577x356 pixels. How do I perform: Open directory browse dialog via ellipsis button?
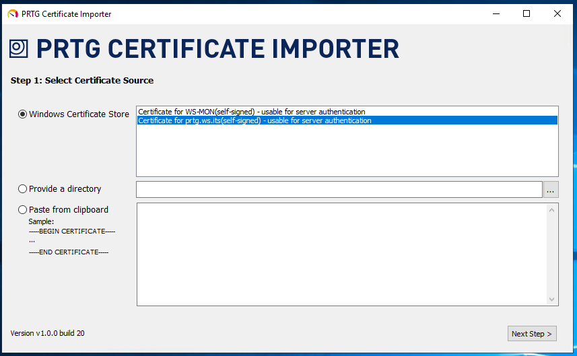click(551, 189)
